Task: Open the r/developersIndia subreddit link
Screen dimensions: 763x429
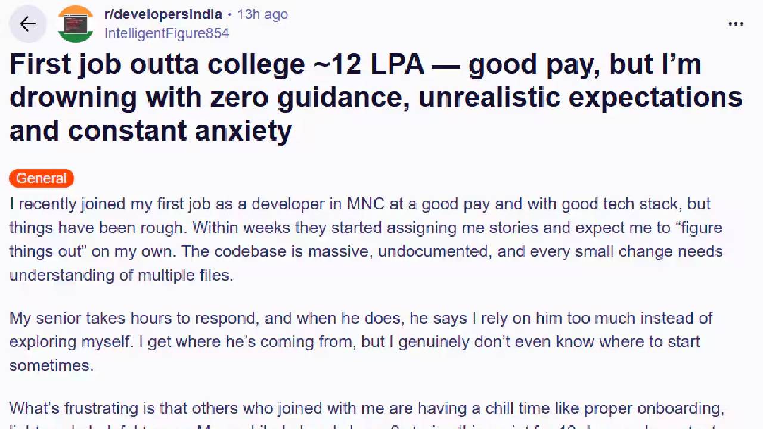Action: click(x=163, y=14)
